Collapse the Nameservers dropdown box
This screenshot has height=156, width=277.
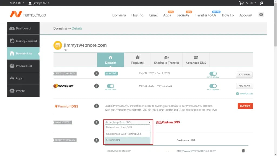pyautogui.click(x=127, y=122)
